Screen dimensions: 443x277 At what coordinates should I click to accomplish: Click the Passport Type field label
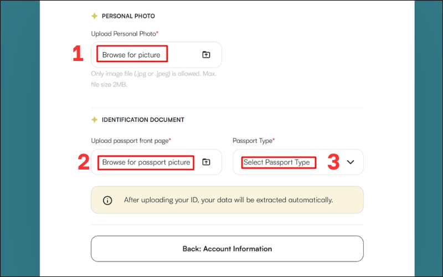(x=254, y=141)
